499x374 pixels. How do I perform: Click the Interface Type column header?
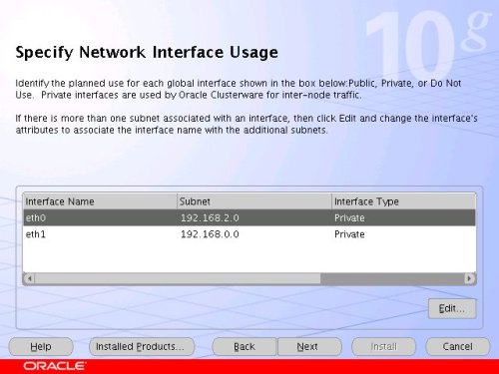pyautogui.click(x=403, y=201)
